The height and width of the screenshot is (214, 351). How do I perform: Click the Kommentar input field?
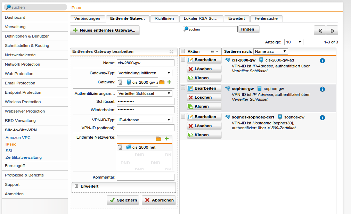click(145, 177)
